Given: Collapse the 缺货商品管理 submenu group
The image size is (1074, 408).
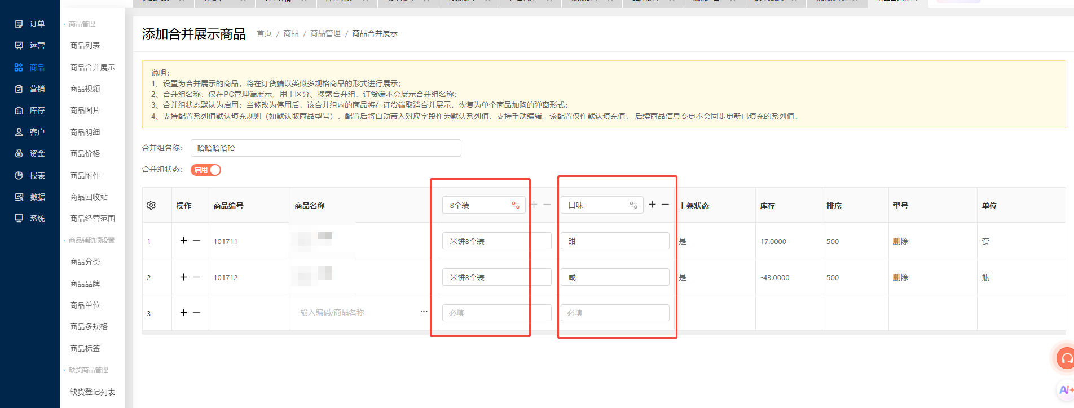Looking at the screenshot, I should point(86,370).
